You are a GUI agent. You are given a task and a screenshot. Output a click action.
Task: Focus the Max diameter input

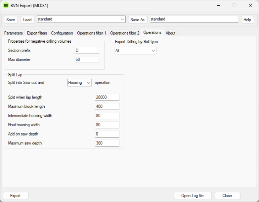[x=87, y=60]
